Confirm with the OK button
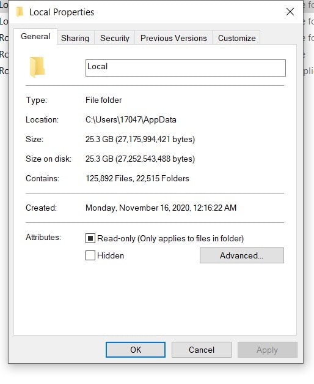This screenshot has width=314, height=384. (136, 350)
